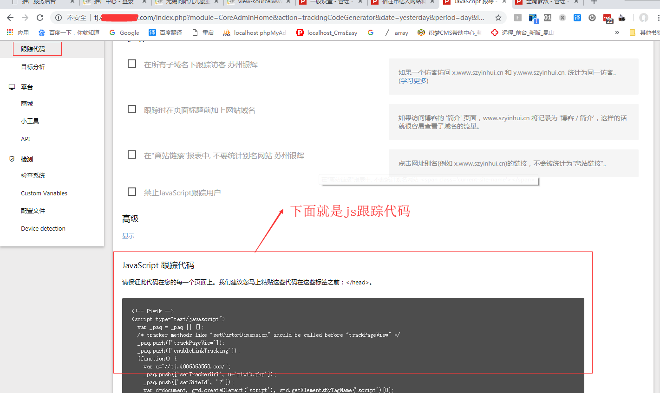Open the 远程_前台_新版_昆山 bookmark
The image size is (660, 393).
[523, 32]
